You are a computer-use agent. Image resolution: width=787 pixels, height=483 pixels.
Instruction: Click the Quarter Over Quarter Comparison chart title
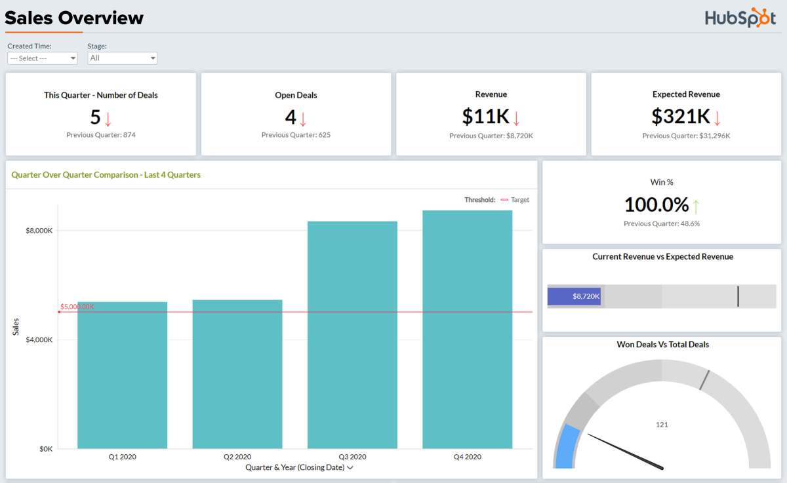105,175
